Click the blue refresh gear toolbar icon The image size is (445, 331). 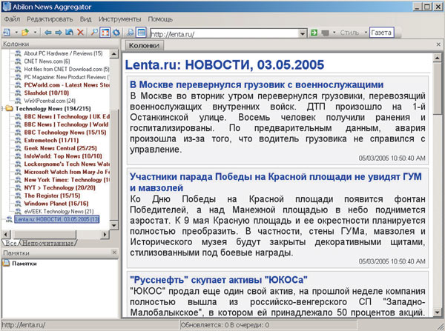coord(116,33)
